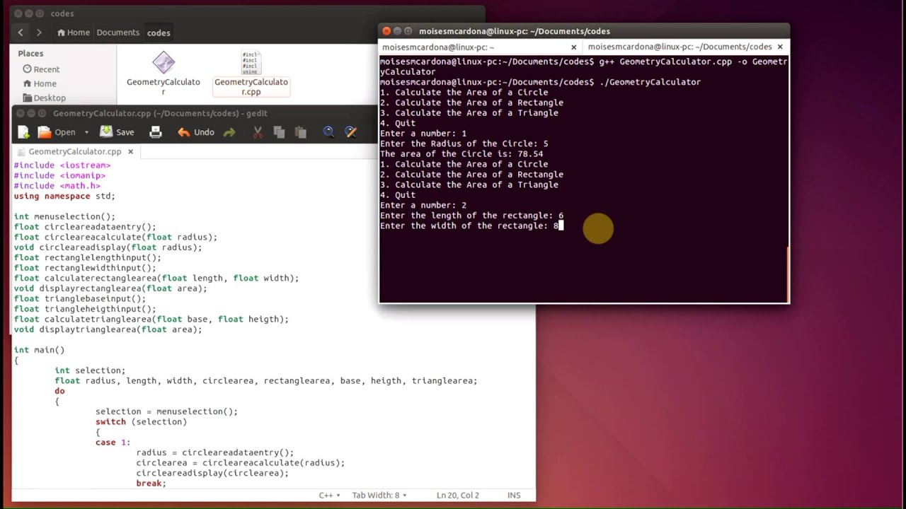Click the 'float rectanglewidthinput();' declaration line

click(85, 268)
